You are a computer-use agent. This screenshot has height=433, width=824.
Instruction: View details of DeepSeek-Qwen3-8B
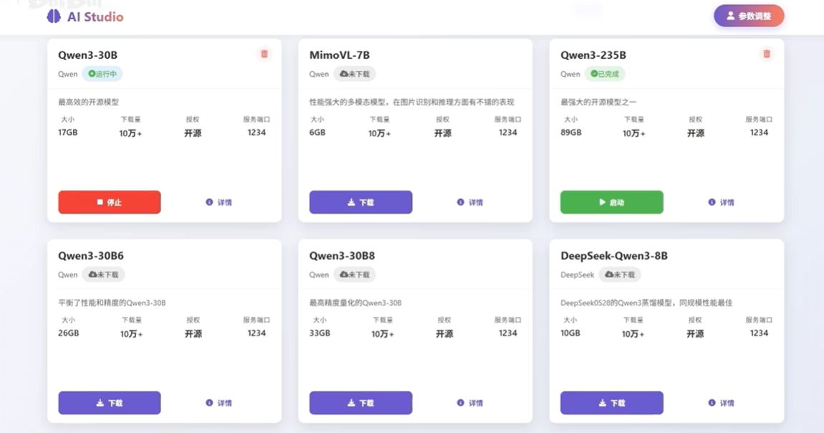(x=720, y=403)
